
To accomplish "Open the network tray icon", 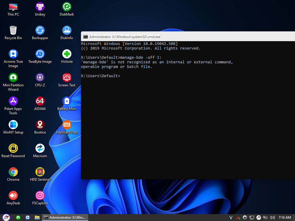I will 252,218.
